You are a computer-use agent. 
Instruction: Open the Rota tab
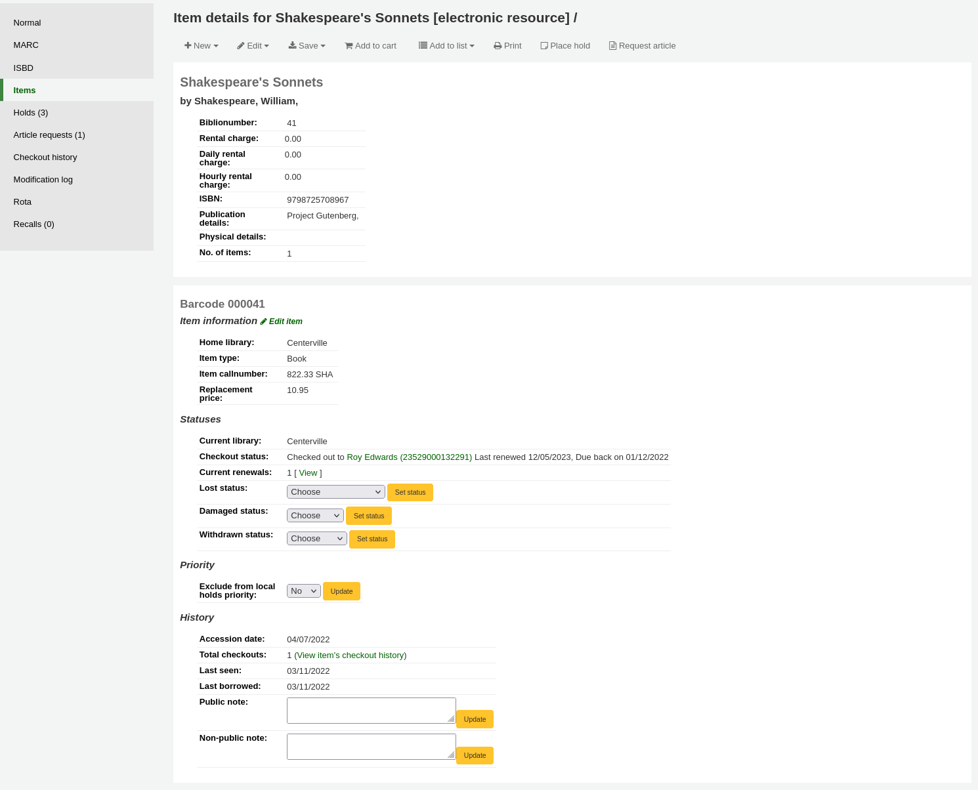(x=77, y=201)
